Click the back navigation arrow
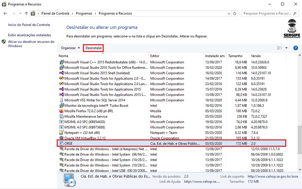This screenshot has width=302, height=189. click(5, 13)
